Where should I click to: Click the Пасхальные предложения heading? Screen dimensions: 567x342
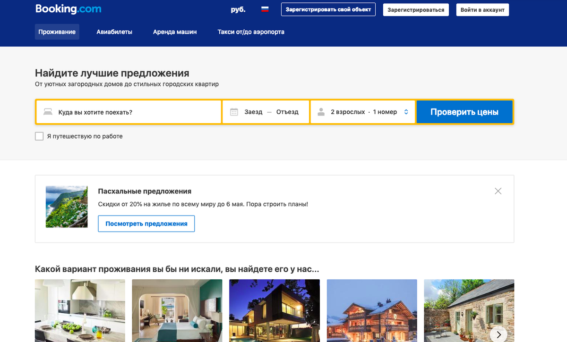(x=145, y=192)
